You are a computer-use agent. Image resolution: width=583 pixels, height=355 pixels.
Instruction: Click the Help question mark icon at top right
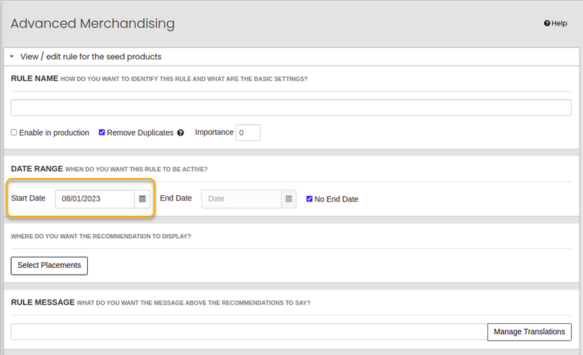point(547,24)
